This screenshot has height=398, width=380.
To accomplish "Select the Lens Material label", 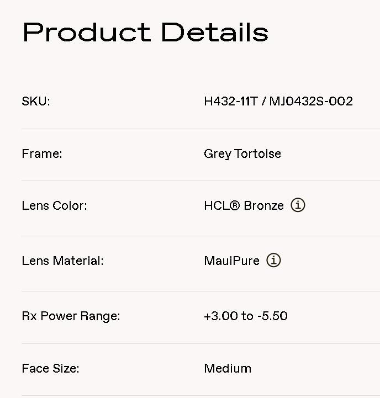I will click(x=62, y=261).
